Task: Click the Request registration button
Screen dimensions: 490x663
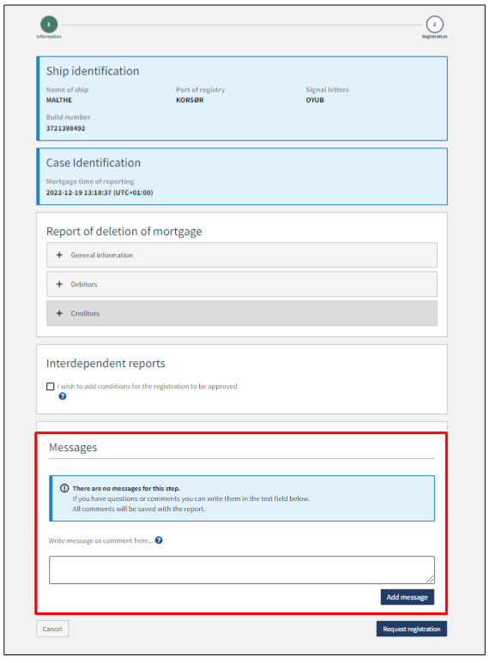Action: [x=411, y=629]
